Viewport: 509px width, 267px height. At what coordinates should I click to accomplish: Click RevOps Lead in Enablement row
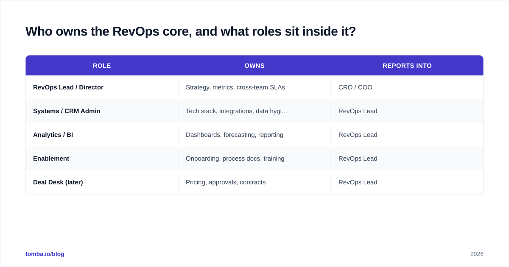pos(407,159)
